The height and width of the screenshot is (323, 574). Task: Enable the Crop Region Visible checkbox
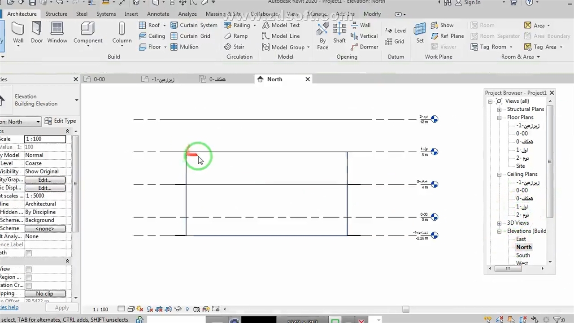click(29, 277)
